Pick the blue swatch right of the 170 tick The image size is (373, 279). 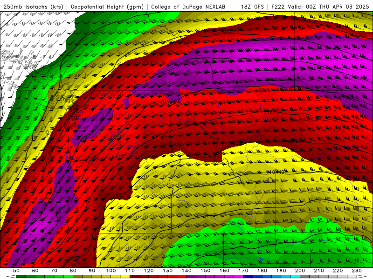point(249,277)
